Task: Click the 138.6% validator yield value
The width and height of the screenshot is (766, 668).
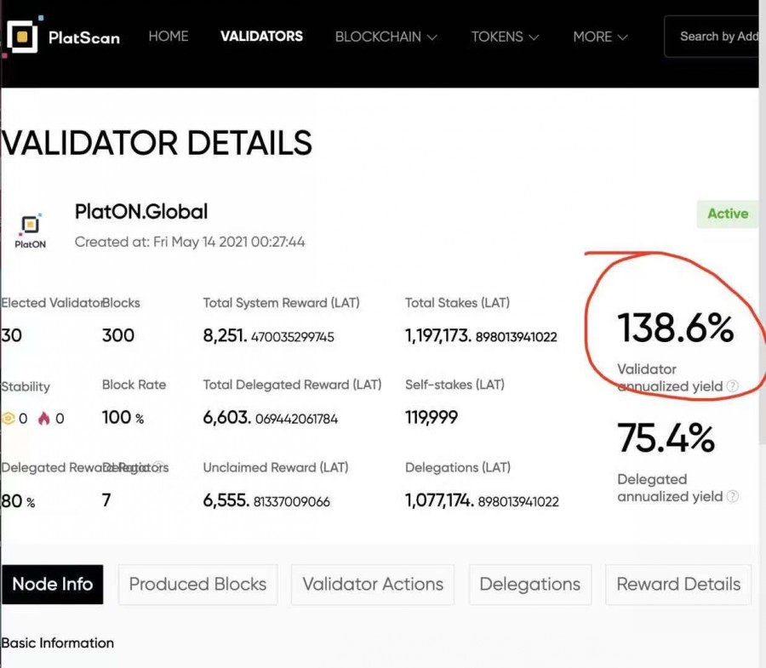Action: click(x=676, y=328)
